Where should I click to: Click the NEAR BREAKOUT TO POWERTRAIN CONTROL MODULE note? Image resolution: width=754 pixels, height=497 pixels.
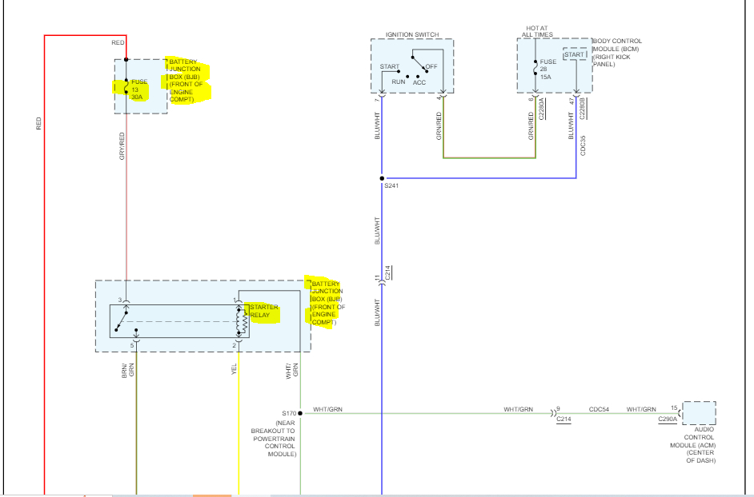coord(274,439)
